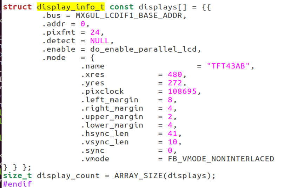The height and width of the screenshot is (188, 284).
Task: Click the closing braces '} } };' line
Action: pyautogui.click(x=17, y=167)
